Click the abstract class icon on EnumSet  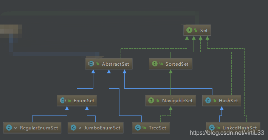[x=63, y=100]
